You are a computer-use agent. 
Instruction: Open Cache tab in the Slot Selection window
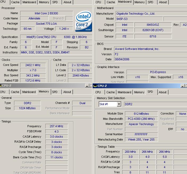111,92
